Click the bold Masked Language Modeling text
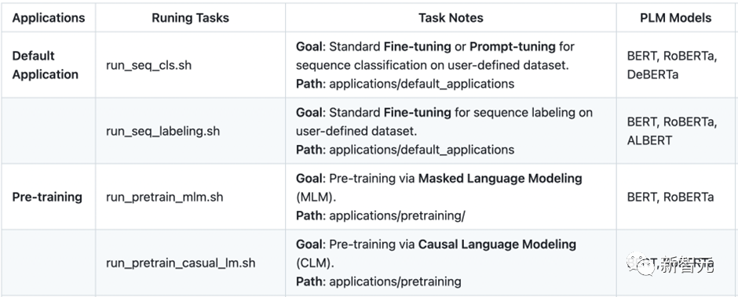 pos(500,178)
